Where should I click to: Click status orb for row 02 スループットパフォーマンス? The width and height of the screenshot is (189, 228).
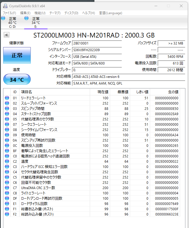[x=7, y=103]
